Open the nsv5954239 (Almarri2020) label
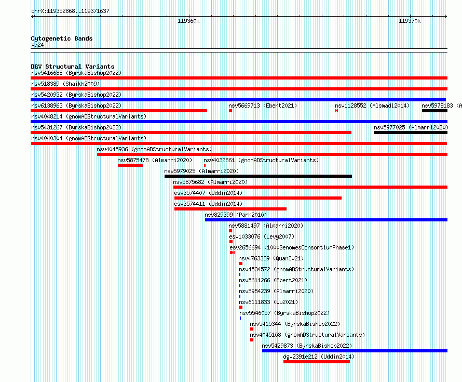The height and width of the screenshot is (382, 462). tap(276, 291)
